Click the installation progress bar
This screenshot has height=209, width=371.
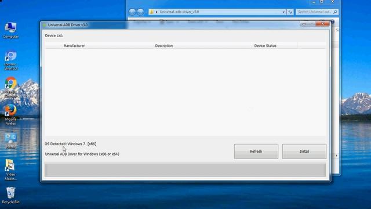(185, 170)
